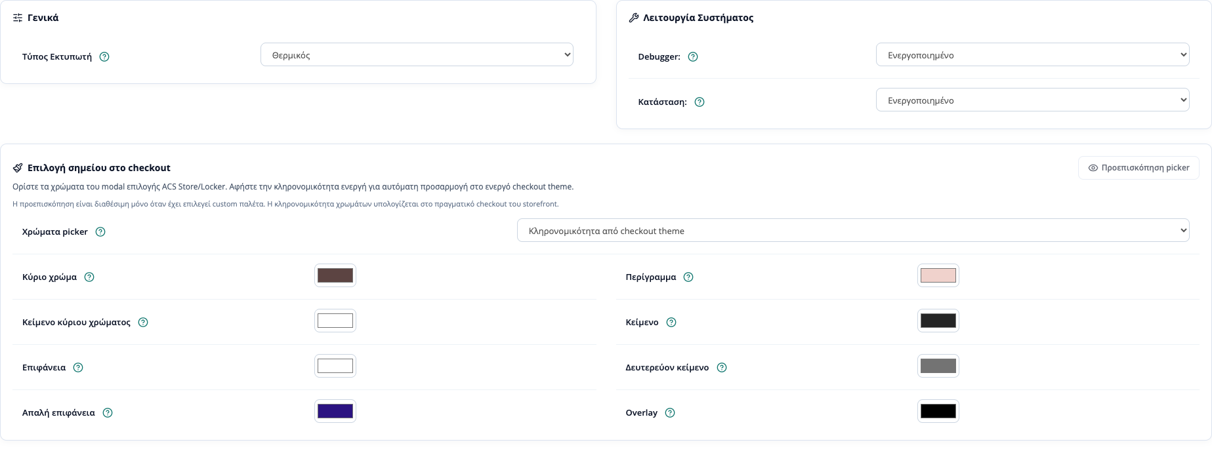Click the Κείμενο κύριου χρώματος label text

[76, 323]
